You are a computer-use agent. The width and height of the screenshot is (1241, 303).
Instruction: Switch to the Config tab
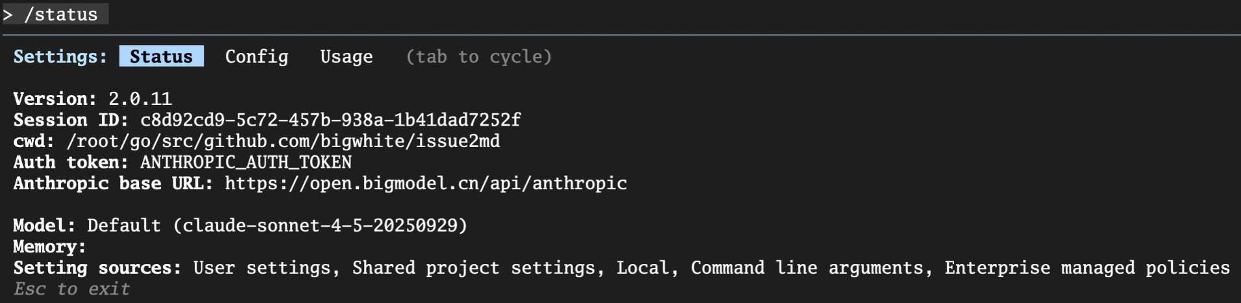click(256, 57)
